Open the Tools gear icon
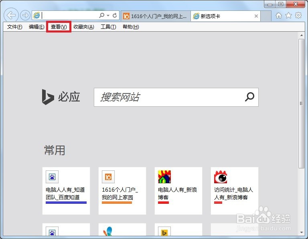308x239 pixels. coord(298,15)
